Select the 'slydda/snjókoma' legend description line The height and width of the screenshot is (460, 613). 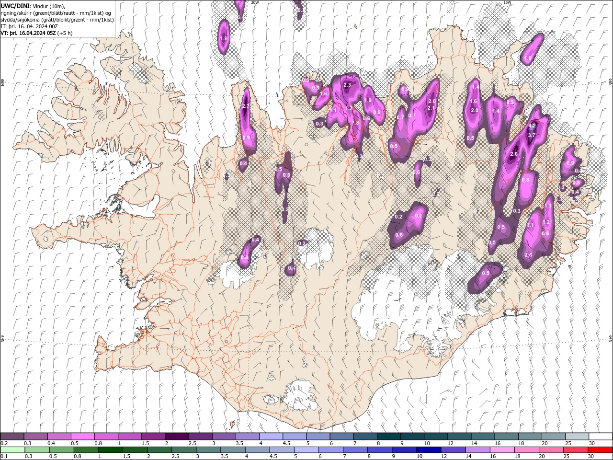(x=57, y=20)
